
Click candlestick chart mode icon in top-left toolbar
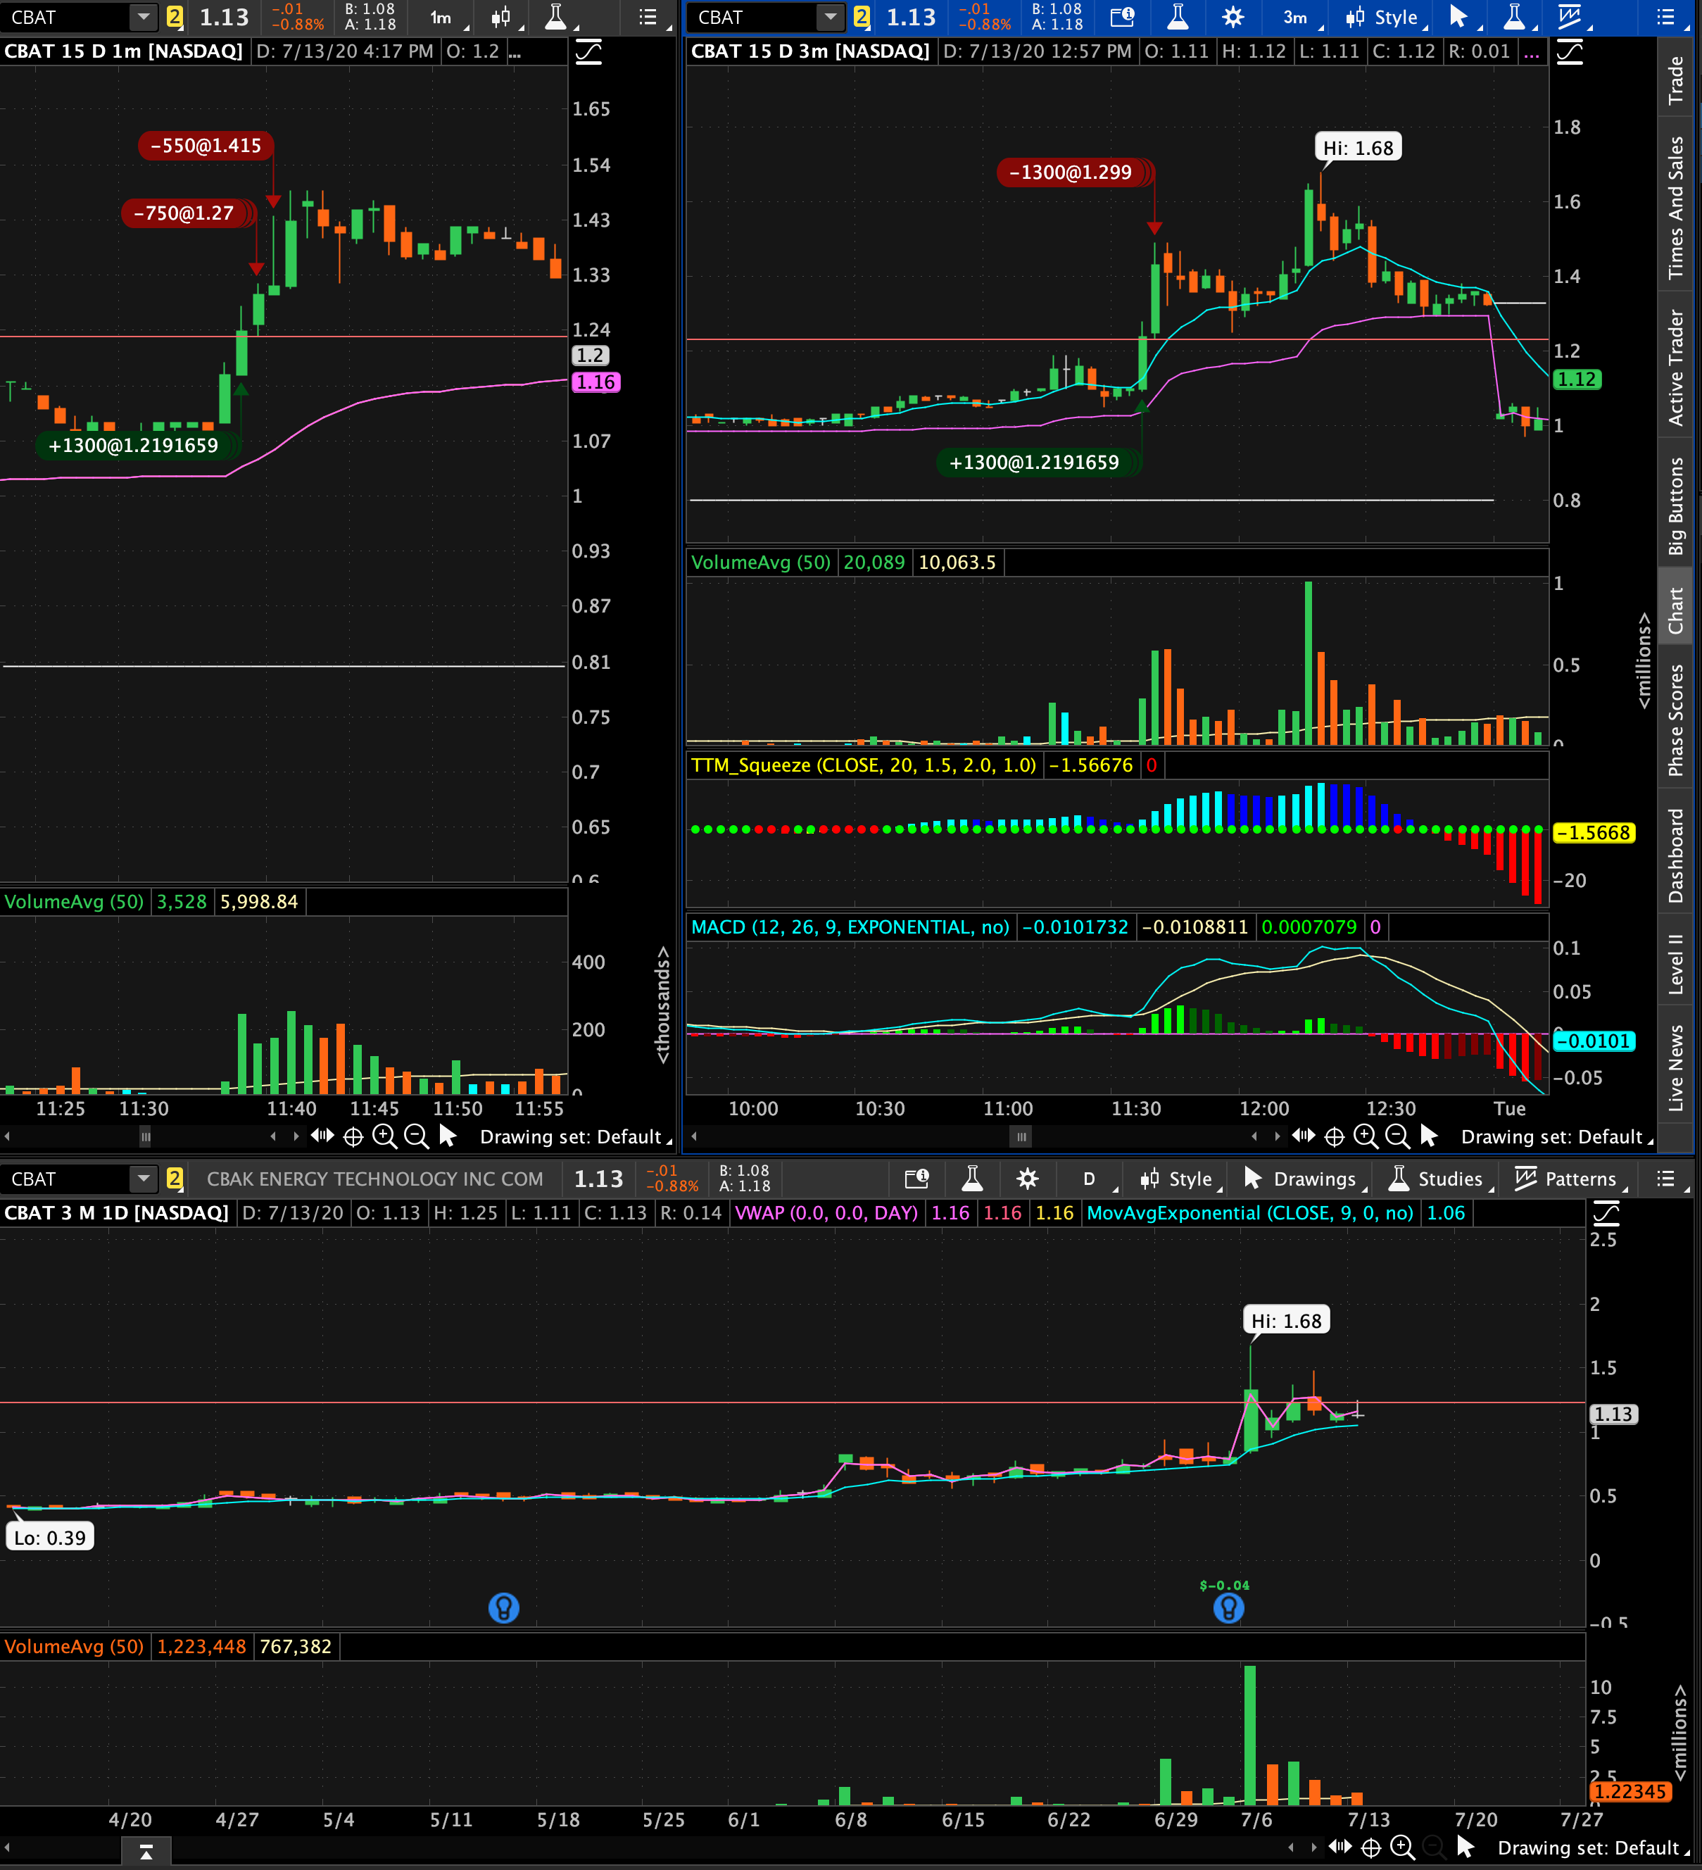501,17
